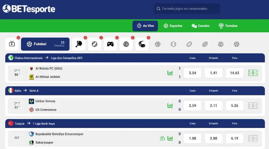The image size is (269, 149).
Task: Open the Ao Vivo tab
Action: pos(145,26)
